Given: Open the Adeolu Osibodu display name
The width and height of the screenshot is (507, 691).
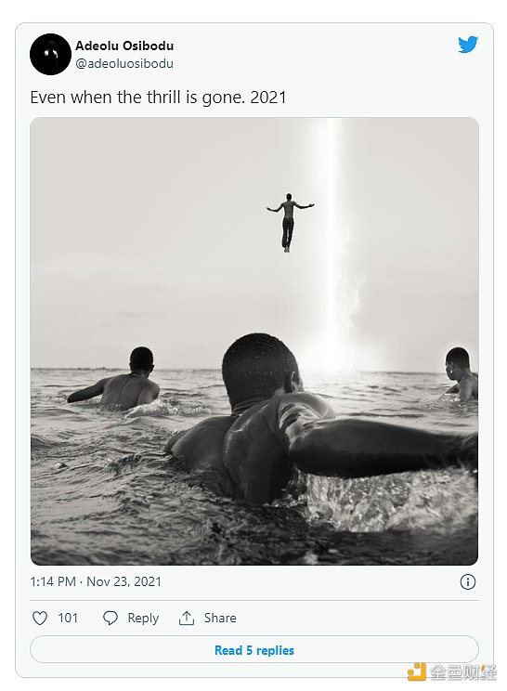Looking at the screenshot, I should [x=124, y=46].
